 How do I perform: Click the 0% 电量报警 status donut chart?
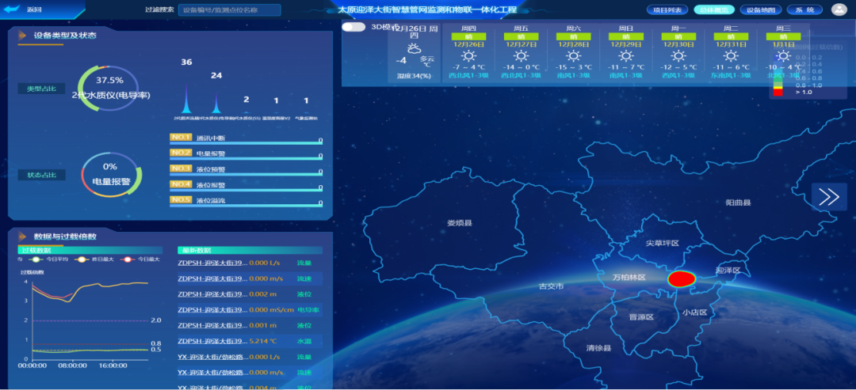(x=112, y=174)
